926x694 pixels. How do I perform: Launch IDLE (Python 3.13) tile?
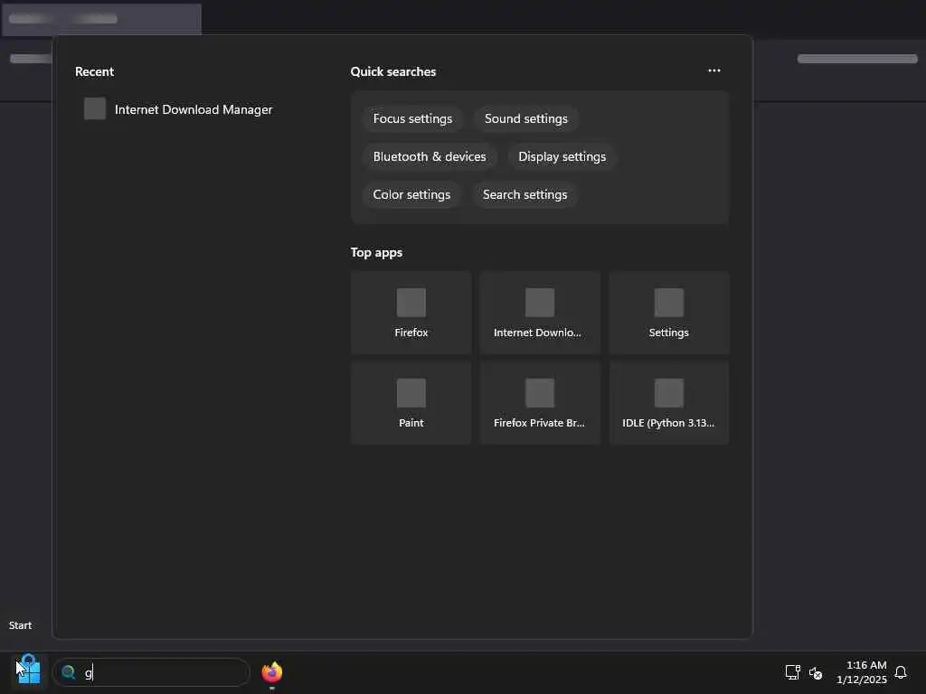coord(668,403)
